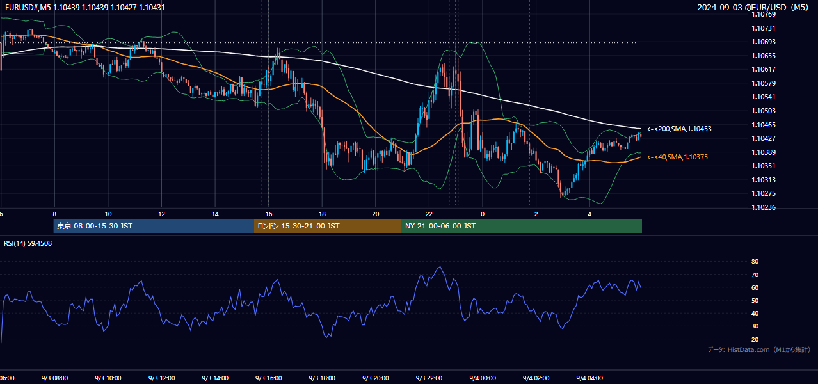Click the 9/3 08:00 time label
Image resolution: width=818 pixels, height=384 pixels.
(54, 378)
